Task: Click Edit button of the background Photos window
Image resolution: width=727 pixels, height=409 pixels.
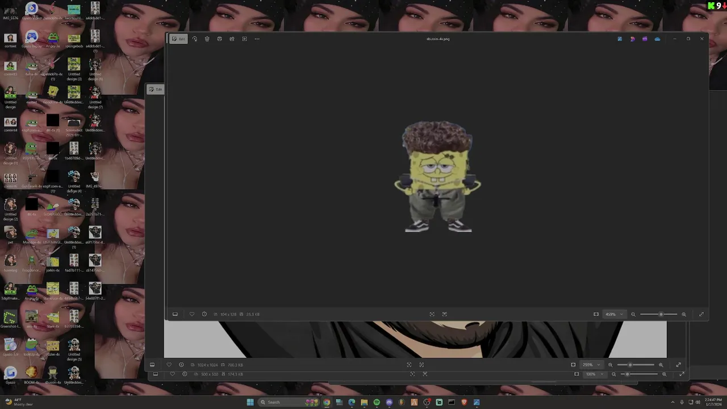Action: (156, 89)
